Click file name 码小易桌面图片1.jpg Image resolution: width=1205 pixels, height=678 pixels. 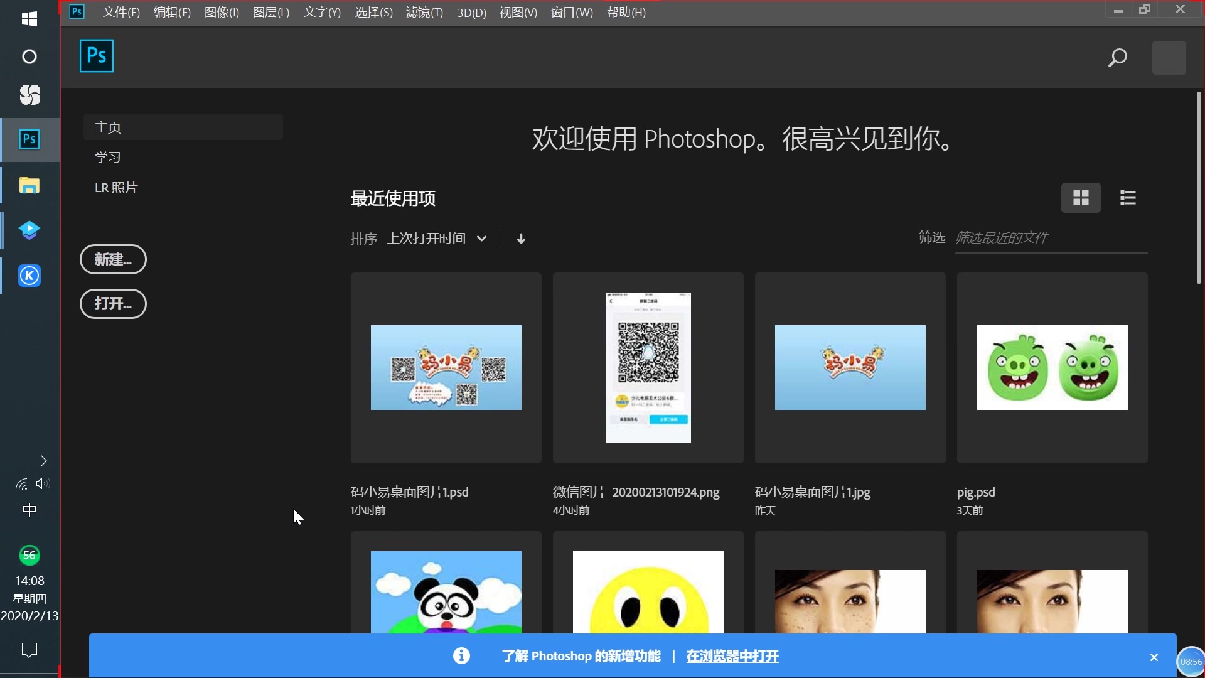click(813, 492)
